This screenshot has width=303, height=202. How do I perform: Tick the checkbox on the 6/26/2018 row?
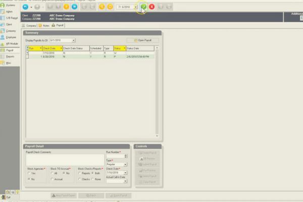tap(27, 57)
